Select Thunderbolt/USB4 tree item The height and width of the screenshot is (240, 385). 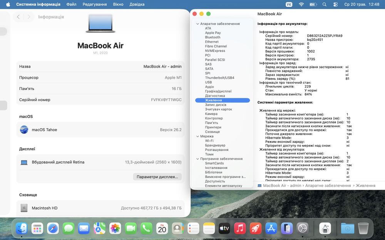tap(220, 78)
